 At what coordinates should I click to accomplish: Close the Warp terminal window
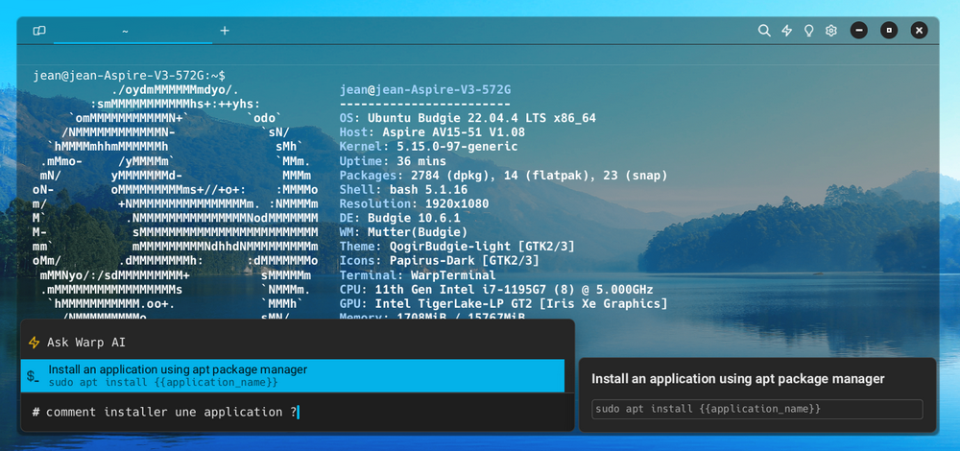pyautogui.click(x=919, y=31)
